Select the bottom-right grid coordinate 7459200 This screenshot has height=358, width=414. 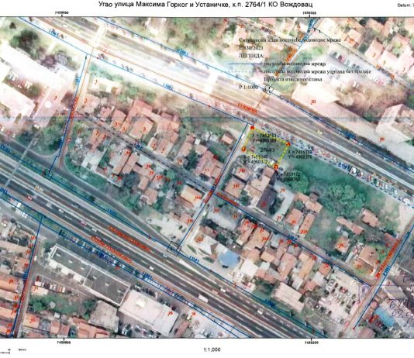[311, 343]
